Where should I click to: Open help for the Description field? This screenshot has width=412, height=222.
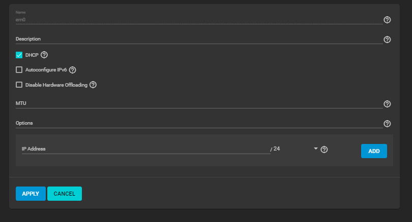pyautogui.click(x=387, y=40)
